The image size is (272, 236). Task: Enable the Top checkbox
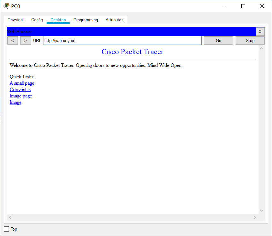click(6, 229)
